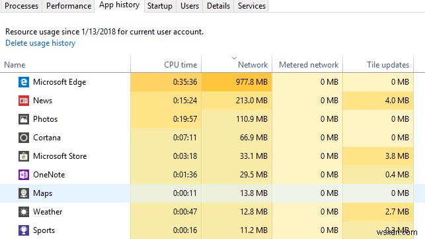Select the Weather row name
425x239 pixels.
tap(48, 212)
